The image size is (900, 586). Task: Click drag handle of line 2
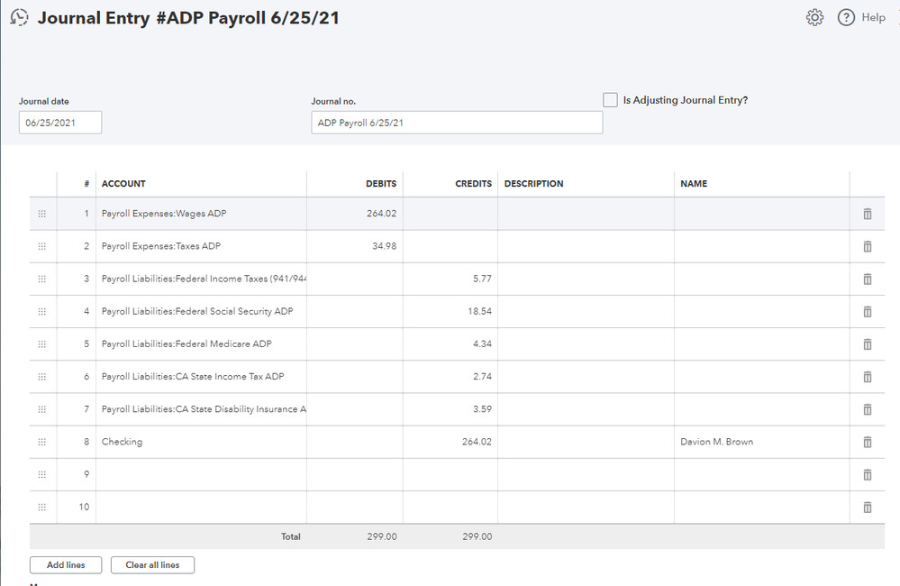(x=42, y=246)
